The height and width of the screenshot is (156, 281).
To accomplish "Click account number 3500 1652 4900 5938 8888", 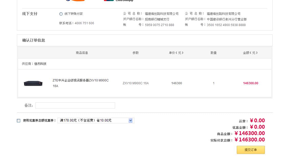I will pos(226,25).
